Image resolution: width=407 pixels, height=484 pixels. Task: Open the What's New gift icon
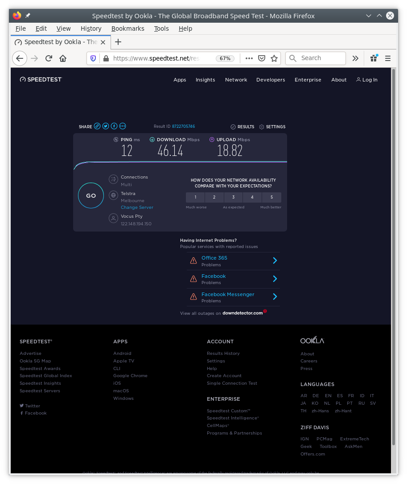(x=374, y=58)
